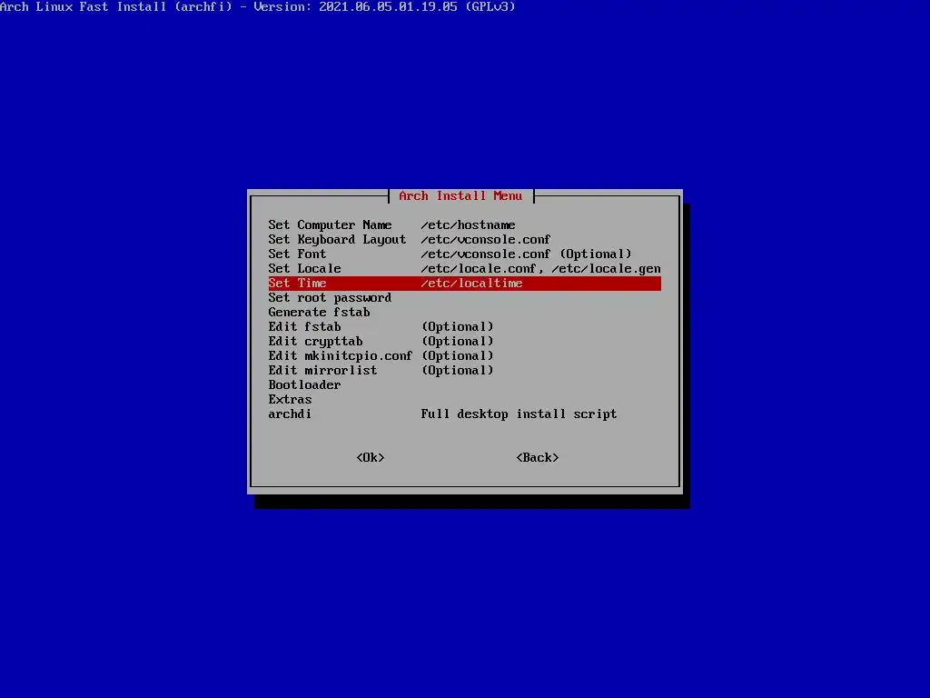Viewport: 930px width, 698px height.
Task: Open the Bootloader menu entry
Action: point(464,384)
